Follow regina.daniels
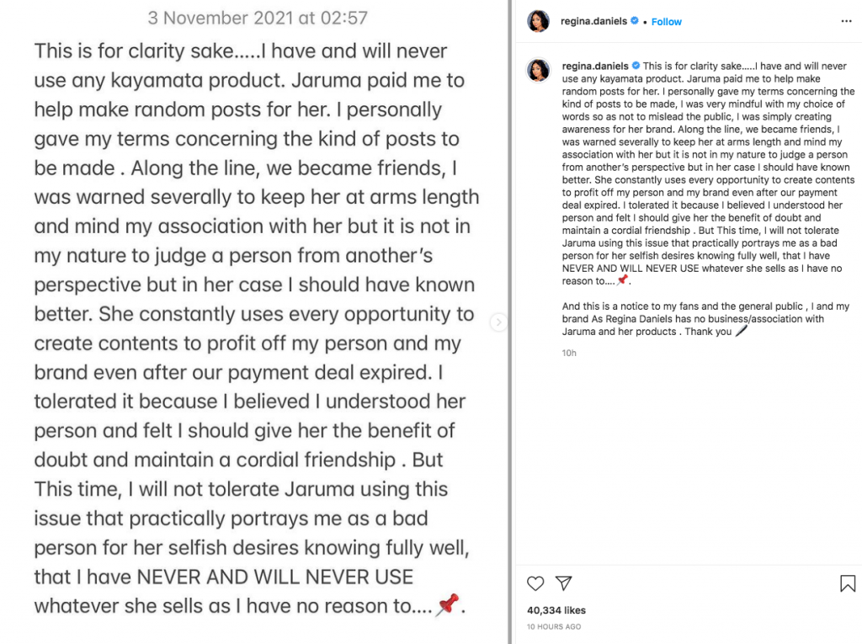Image resolution: width=862 pixels, height=644 pixels. click(x=667, y=21)
